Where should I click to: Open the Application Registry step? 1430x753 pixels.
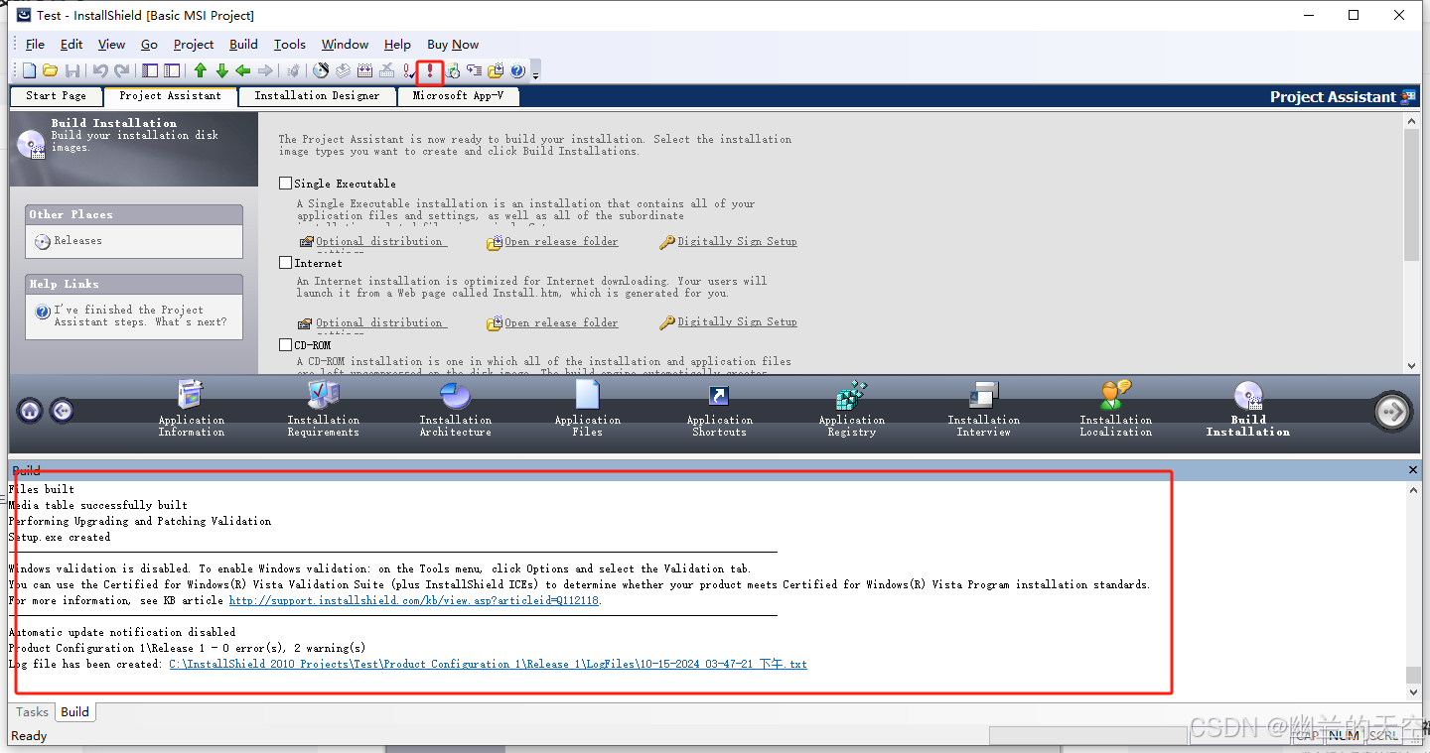[x=852, y=409]
